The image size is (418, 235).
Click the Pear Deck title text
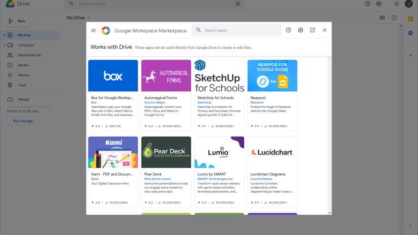[x=153, y=174]
